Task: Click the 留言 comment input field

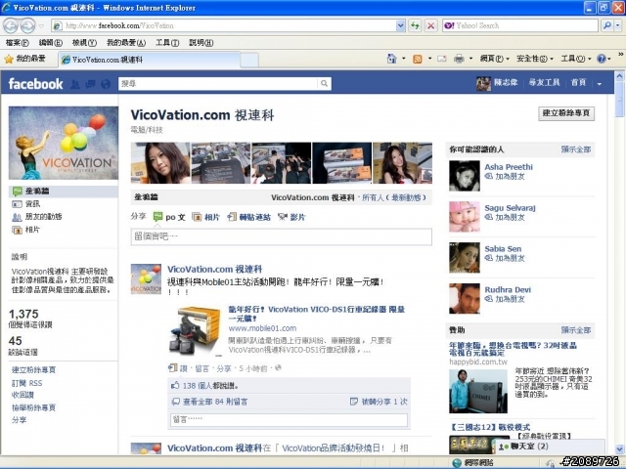Action: [x=289, y=420]
